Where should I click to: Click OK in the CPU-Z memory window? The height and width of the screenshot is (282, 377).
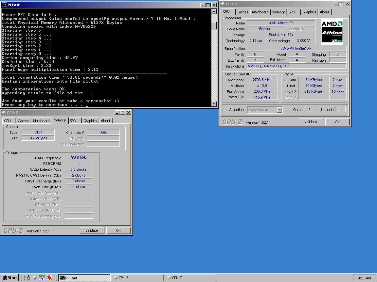click(118, 230)
